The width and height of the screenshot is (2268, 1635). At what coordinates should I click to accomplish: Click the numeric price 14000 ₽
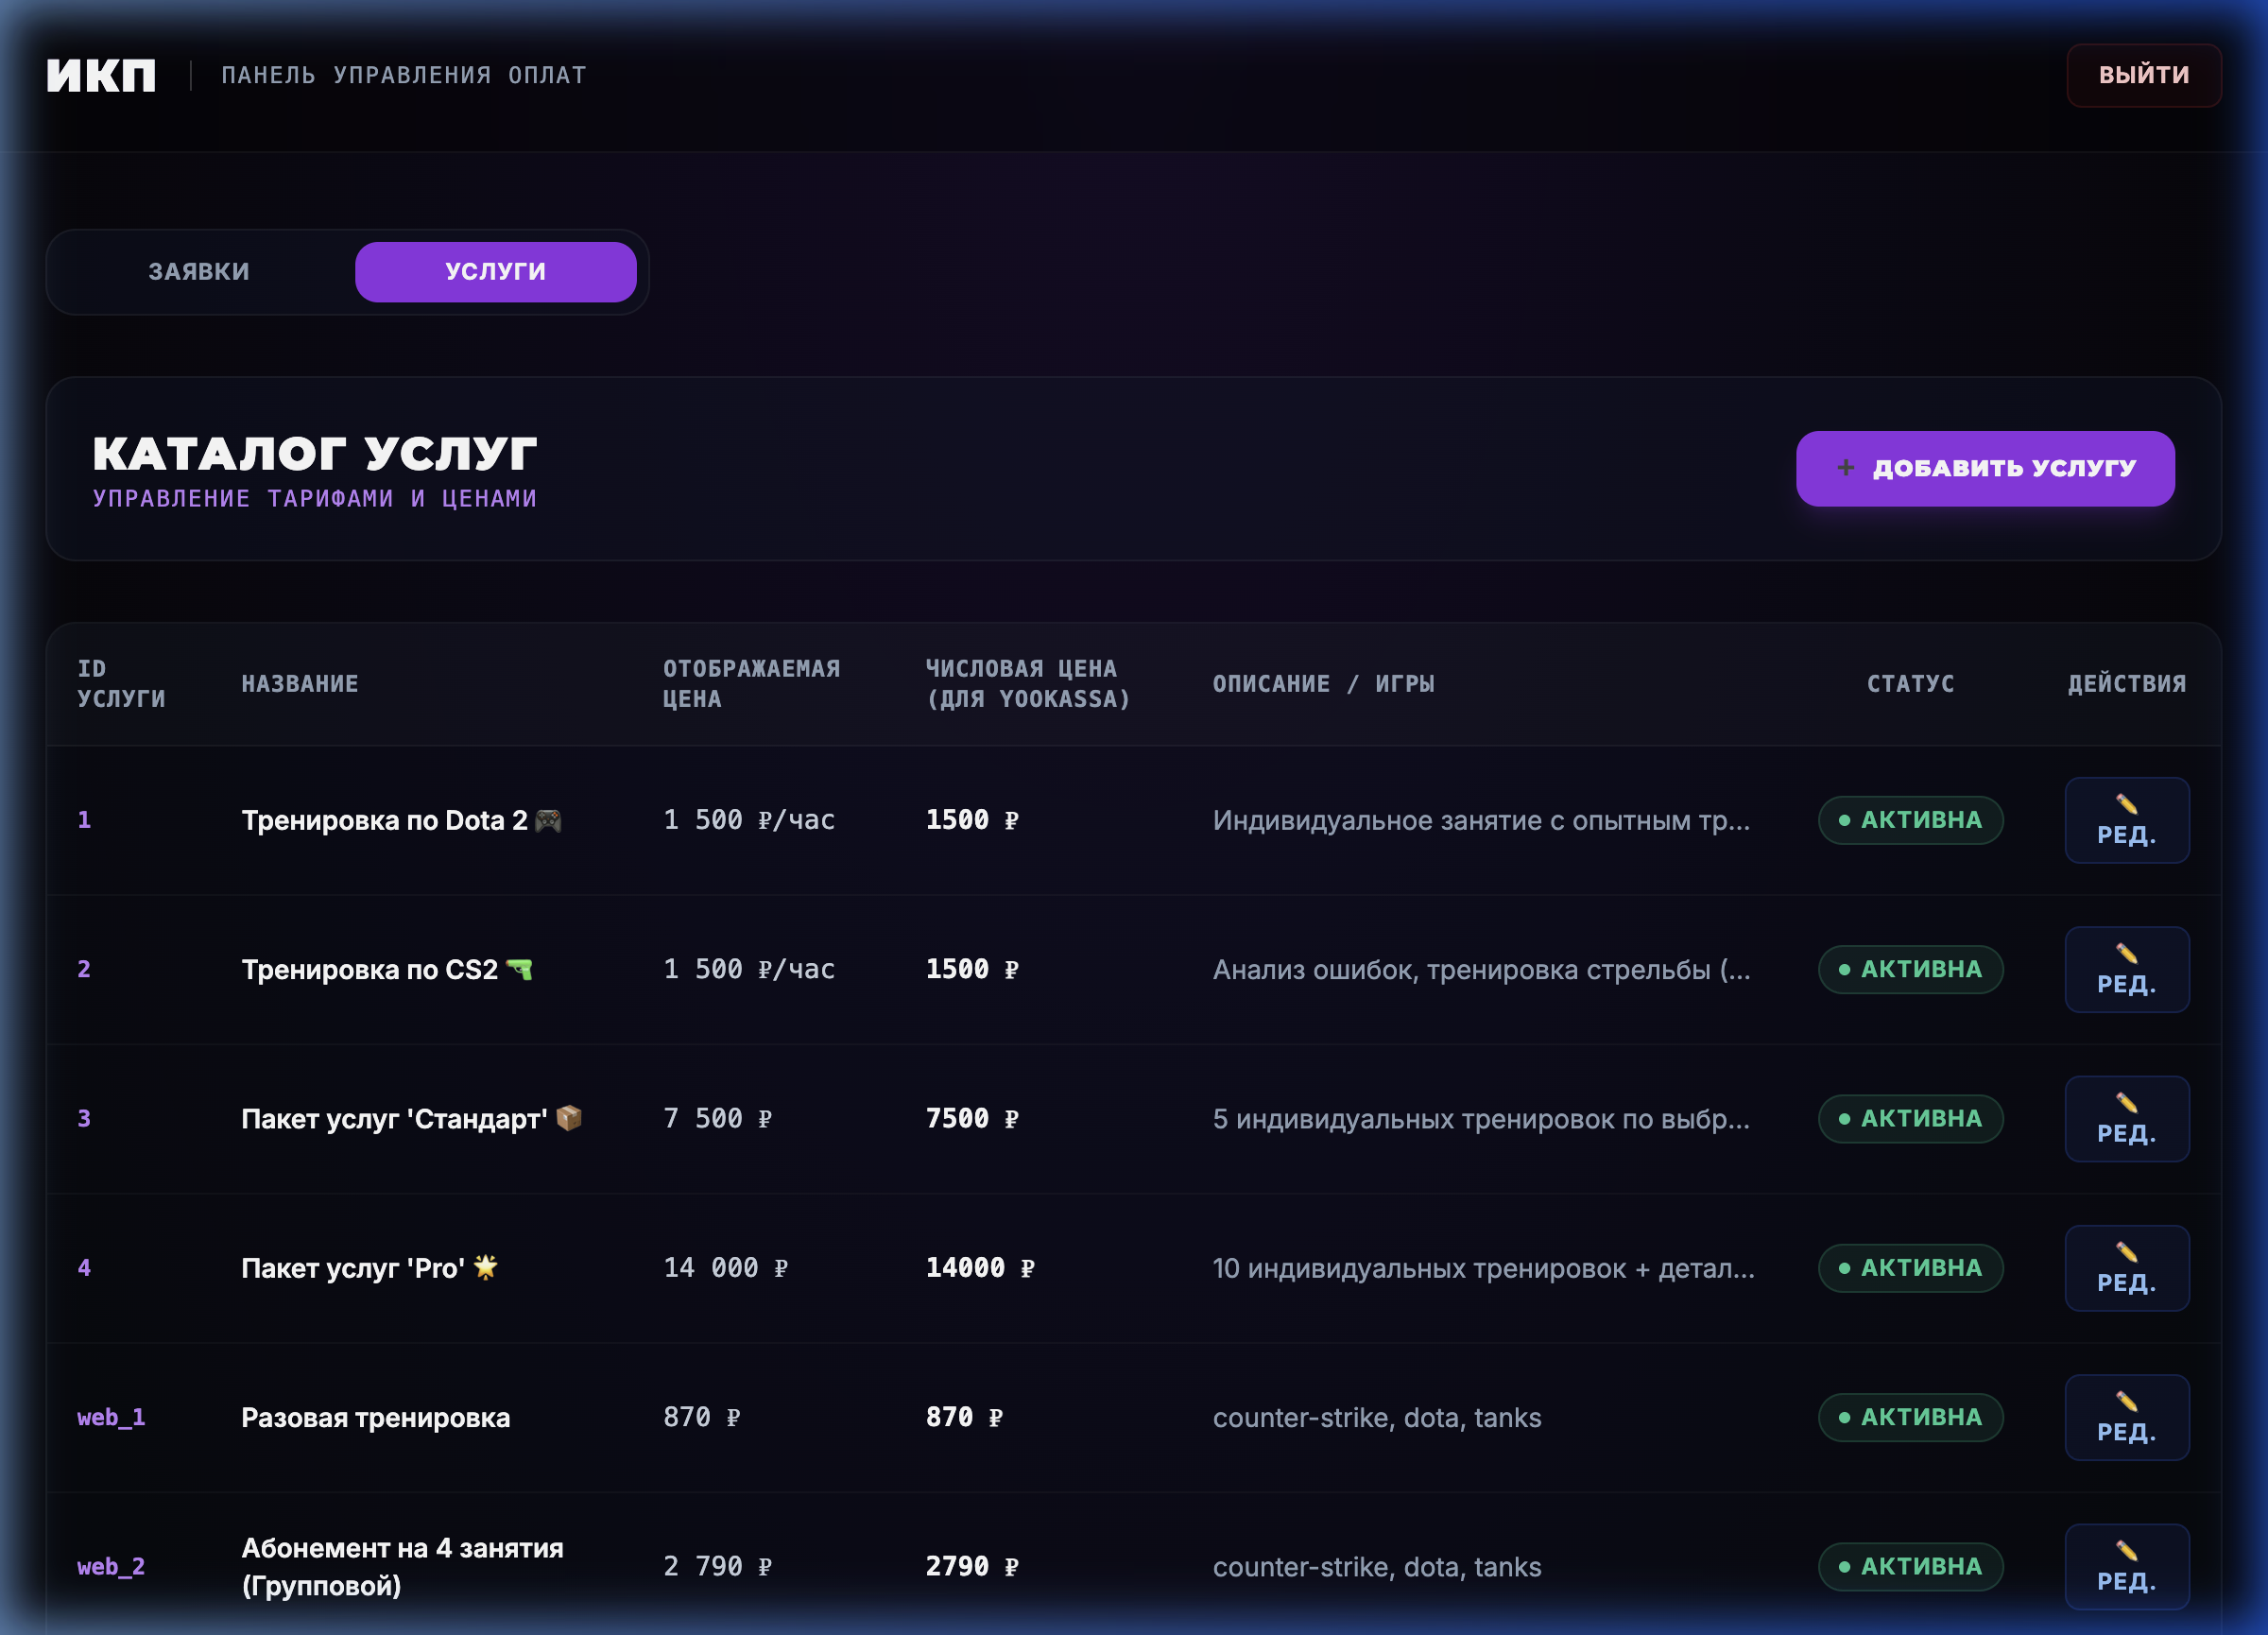click(x=980, y=1267)
